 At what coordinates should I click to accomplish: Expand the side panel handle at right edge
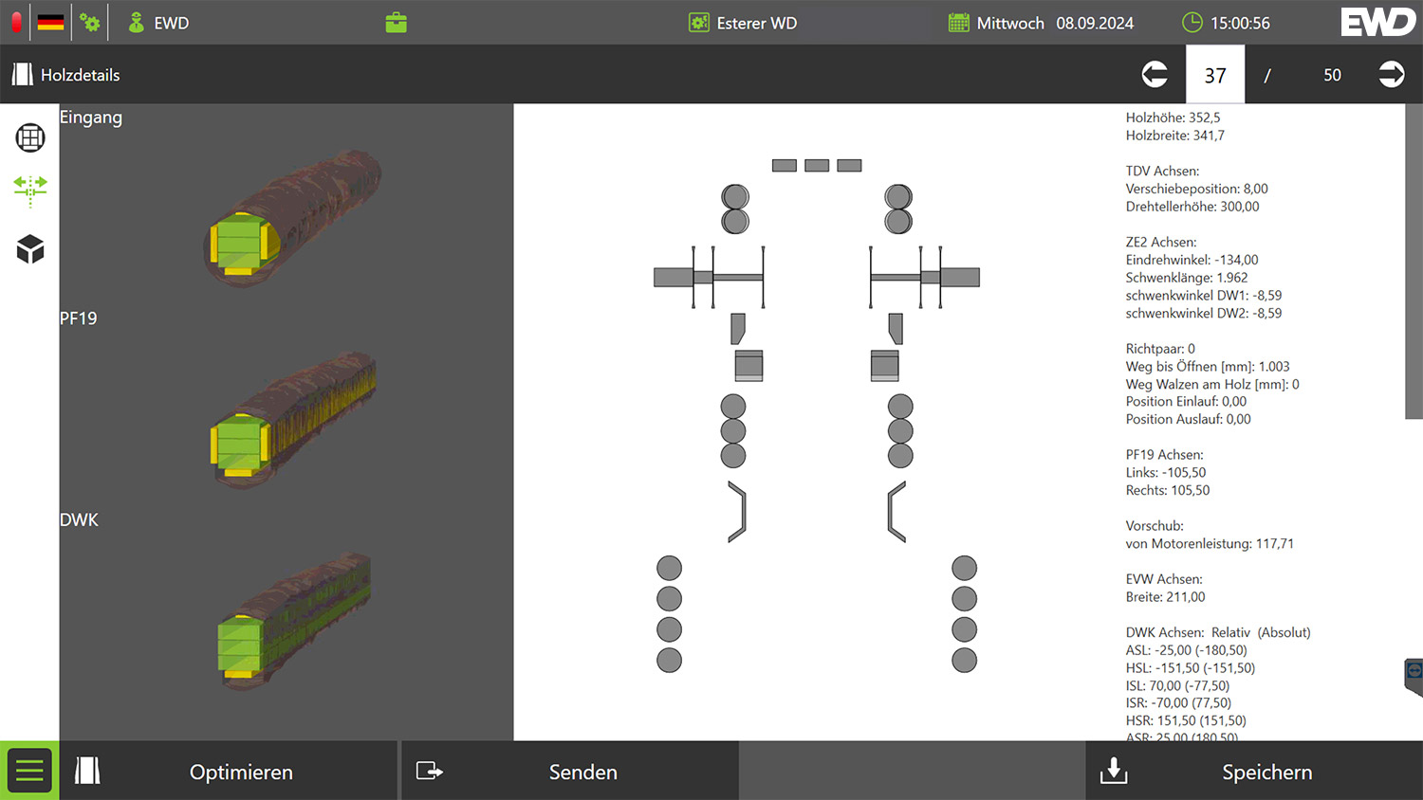[x=1414, y=676]
